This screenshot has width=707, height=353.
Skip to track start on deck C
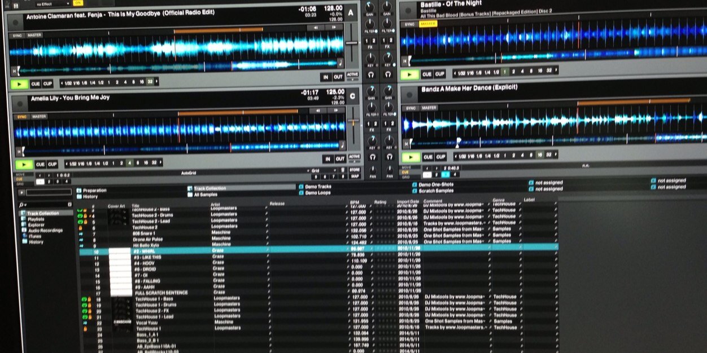19,151
